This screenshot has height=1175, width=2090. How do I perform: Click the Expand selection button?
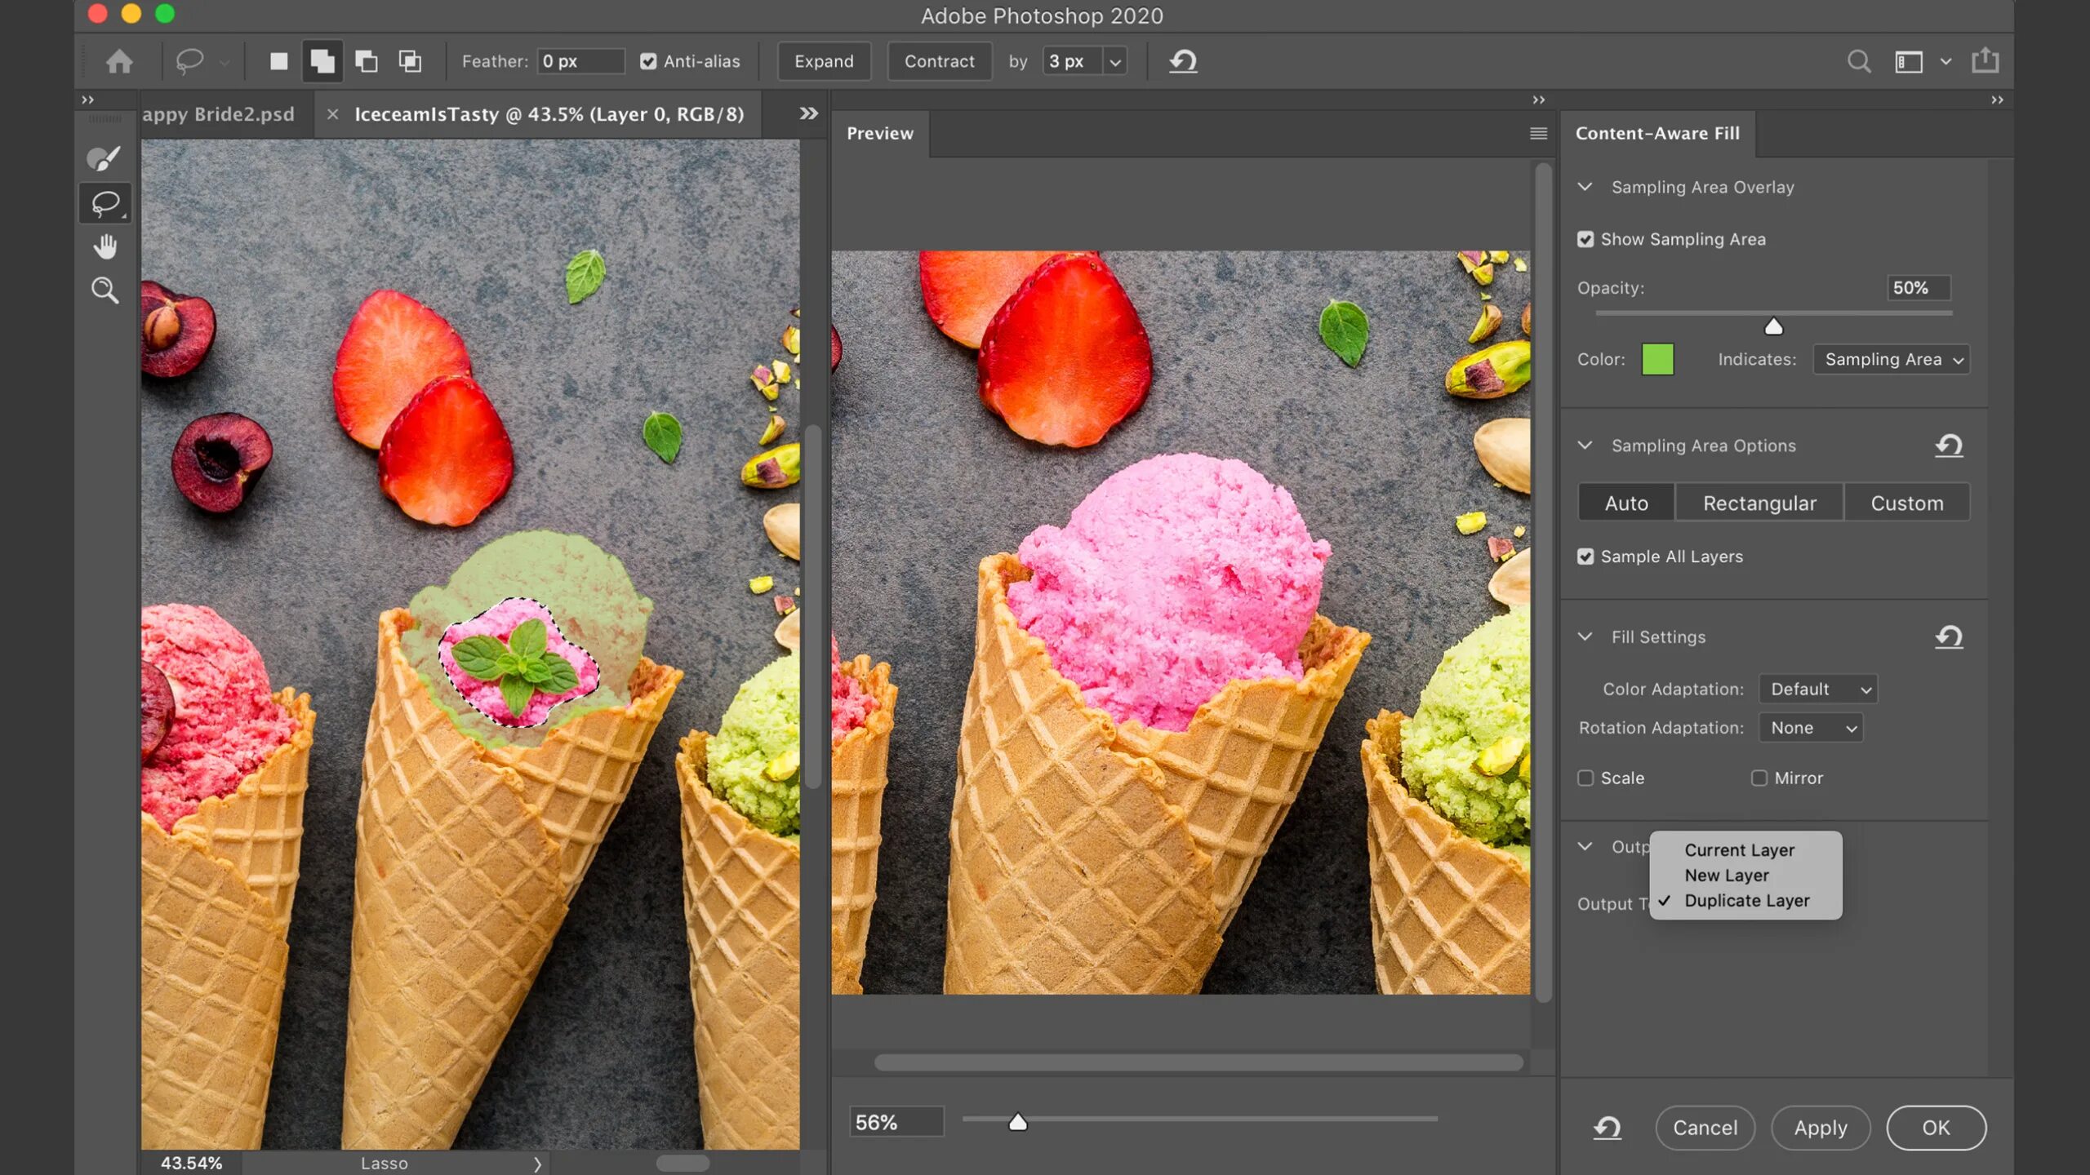(x=824, y=61)
